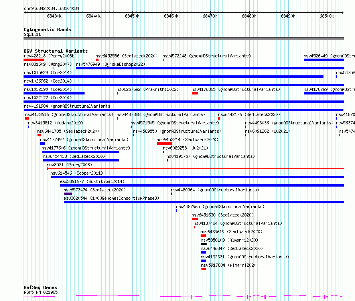Click nsv6439619 (Sedlazeck2020) label
The image size is (355, 301).
click(x=231, y=232)
